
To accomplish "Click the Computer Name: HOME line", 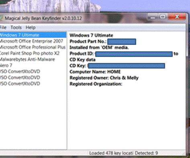I will coord(95,72).
